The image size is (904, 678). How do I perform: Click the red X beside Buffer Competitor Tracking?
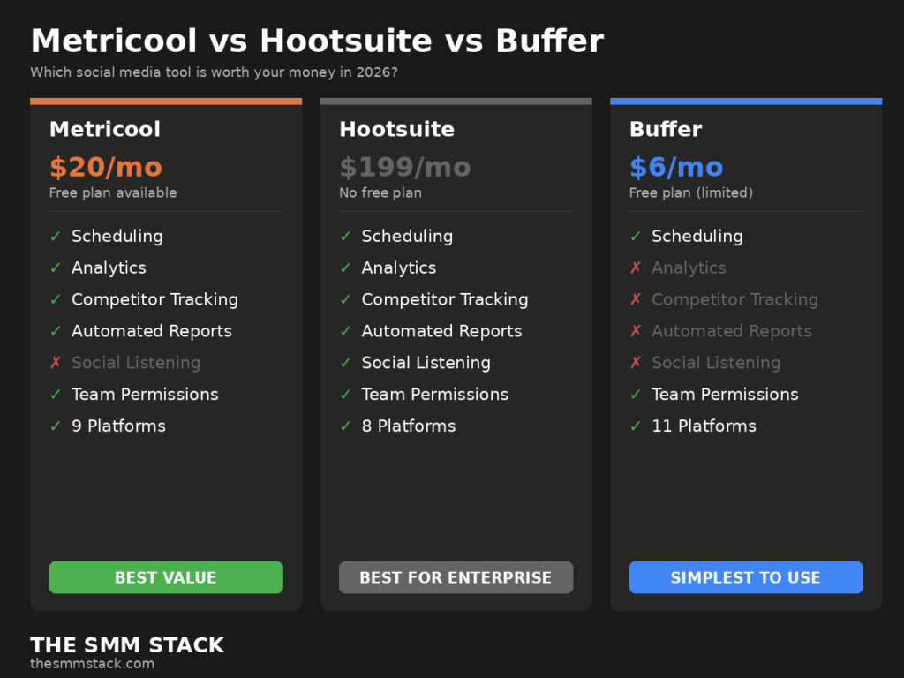point(636,300)
